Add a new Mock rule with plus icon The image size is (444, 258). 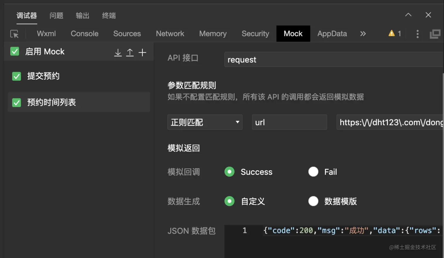[142, 53]
